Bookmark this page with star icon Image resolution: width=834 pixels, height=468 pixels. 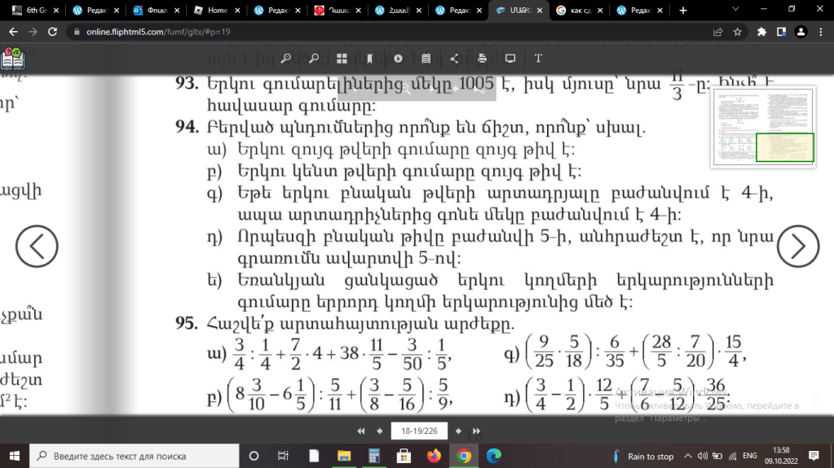coord(737,32)
